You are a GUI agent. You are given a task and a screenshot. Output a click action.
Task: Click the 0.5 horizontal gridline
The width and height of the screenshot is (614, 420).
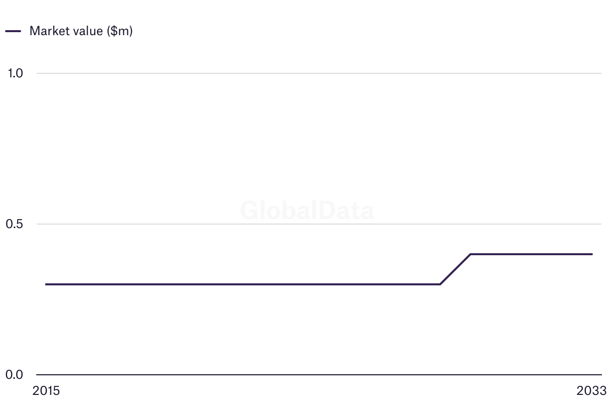pyautogui.click(x=319, y=224)
